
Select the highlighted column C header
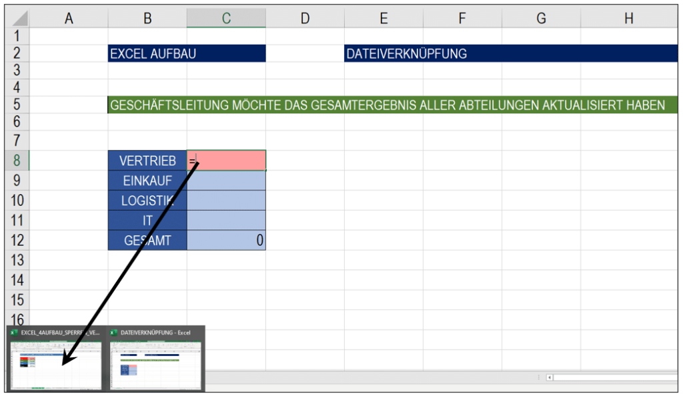pyautogui.click(x=226, y=18)
